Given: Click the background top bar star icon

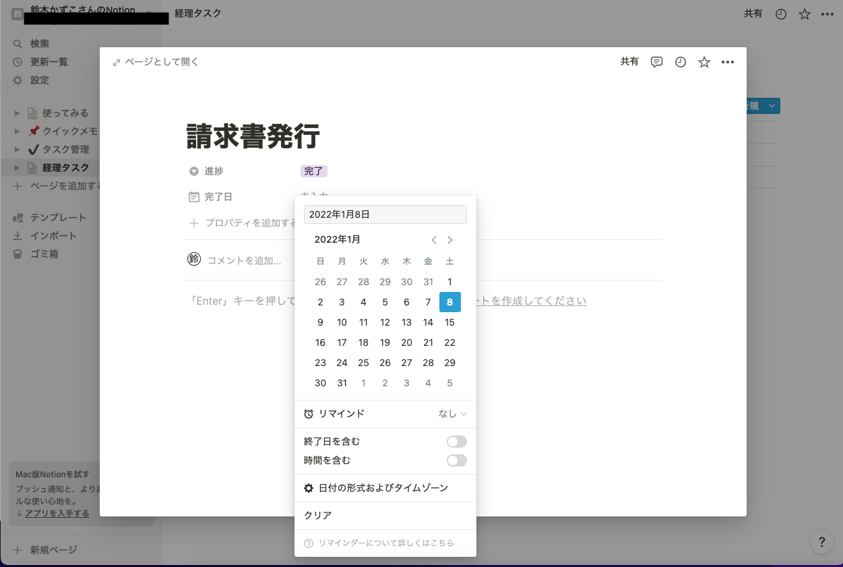Looking at the screenshot, I should [805, 14].
